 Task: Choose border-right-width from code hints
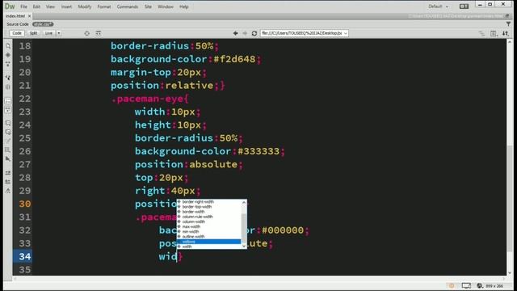(209, 201)
